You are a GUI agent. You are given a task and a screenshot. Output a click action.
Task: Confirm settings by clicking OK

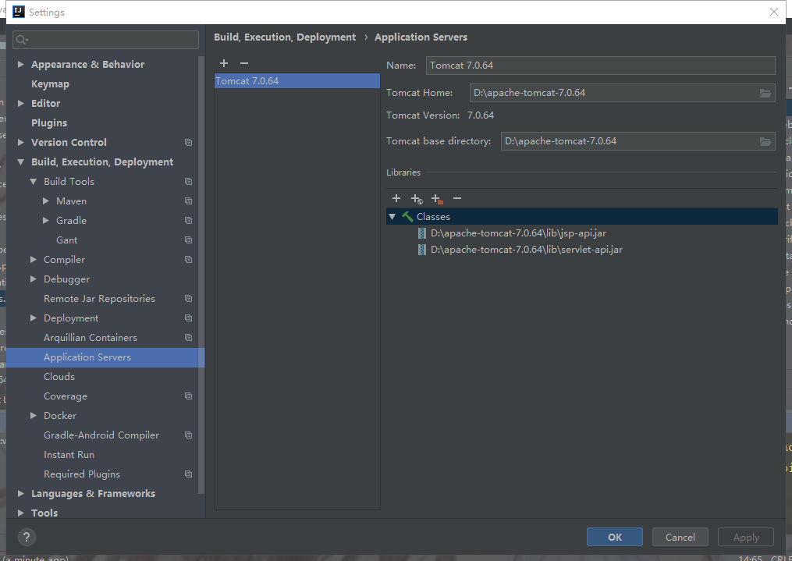[x=614, y=537]
